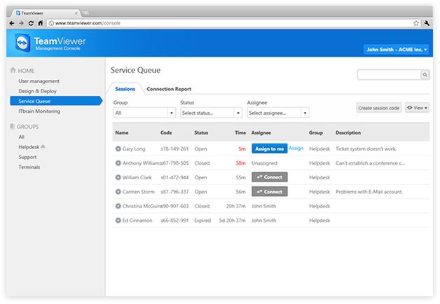440x304 pixels.
Task: Click the status icon beside William Clark
Action: (x=118, y=177)
